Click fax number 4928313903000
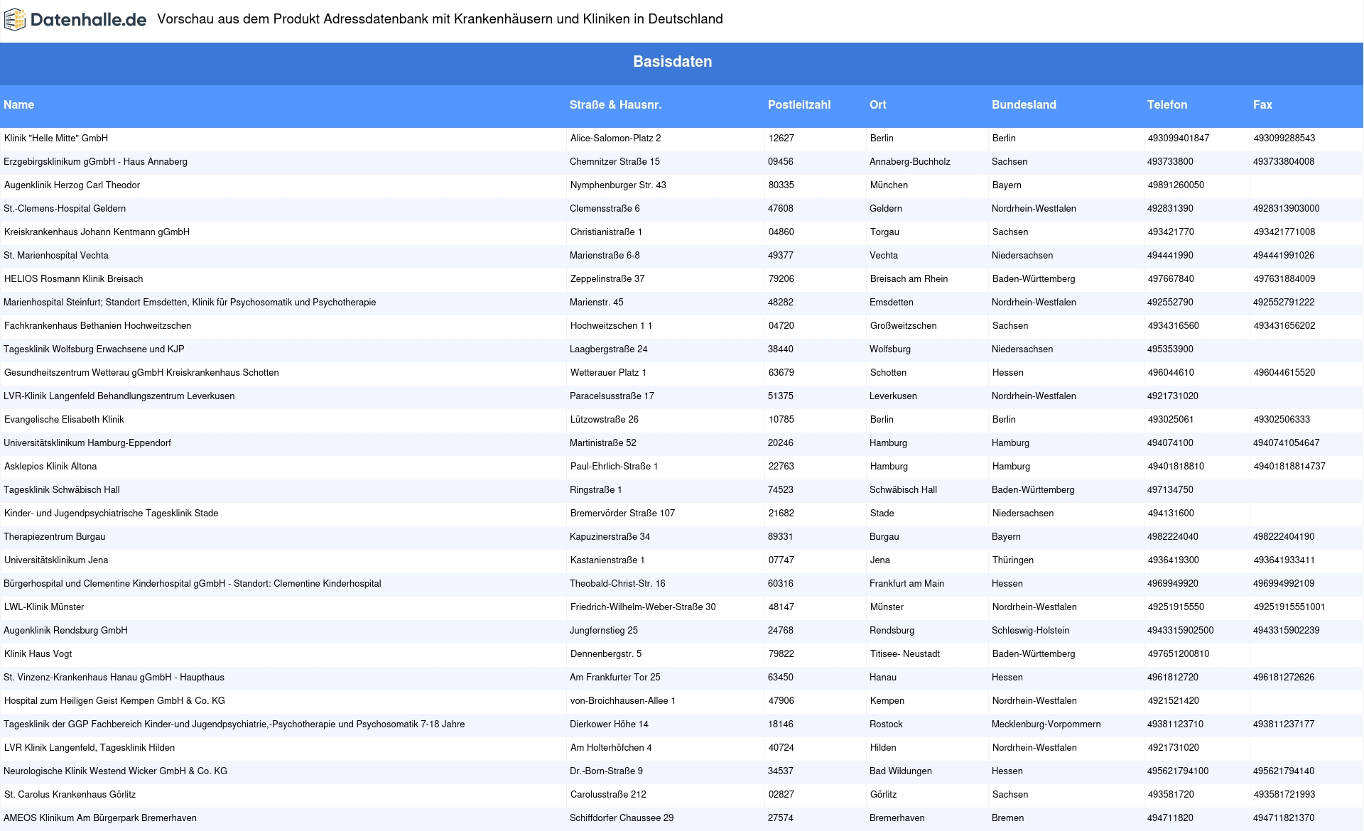 click(x=1287, y=209)
